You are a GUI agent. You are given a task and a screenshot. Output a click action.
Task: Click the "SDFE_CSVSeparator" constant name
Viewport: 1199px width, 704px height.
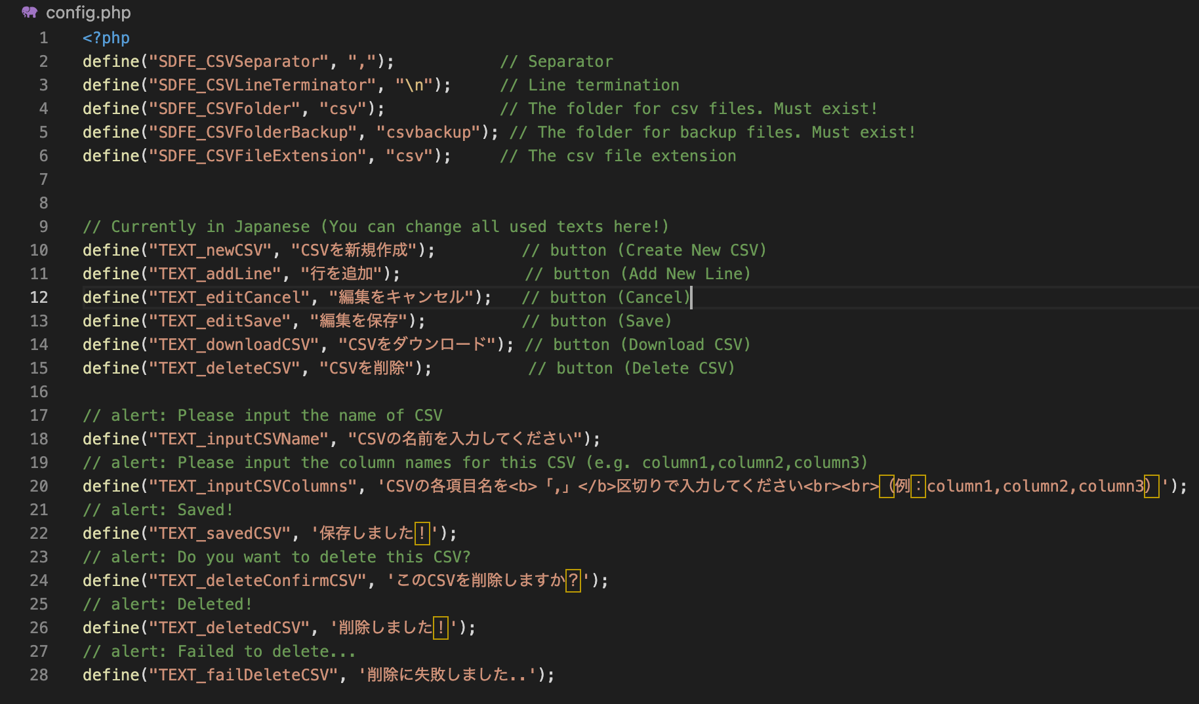239,62
